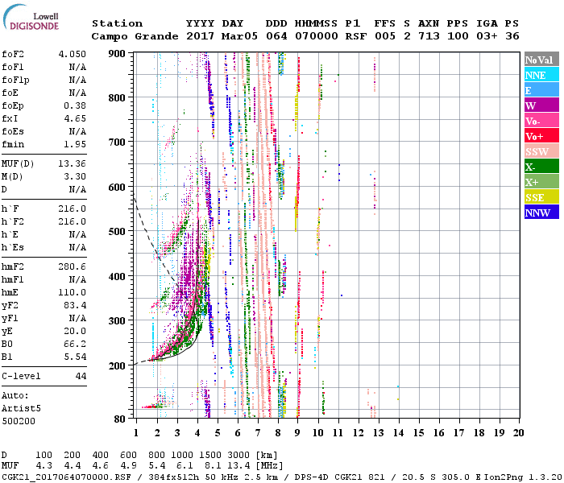Click the 10 MHz frequency axis label
The image size is (564, 483).
317,433
